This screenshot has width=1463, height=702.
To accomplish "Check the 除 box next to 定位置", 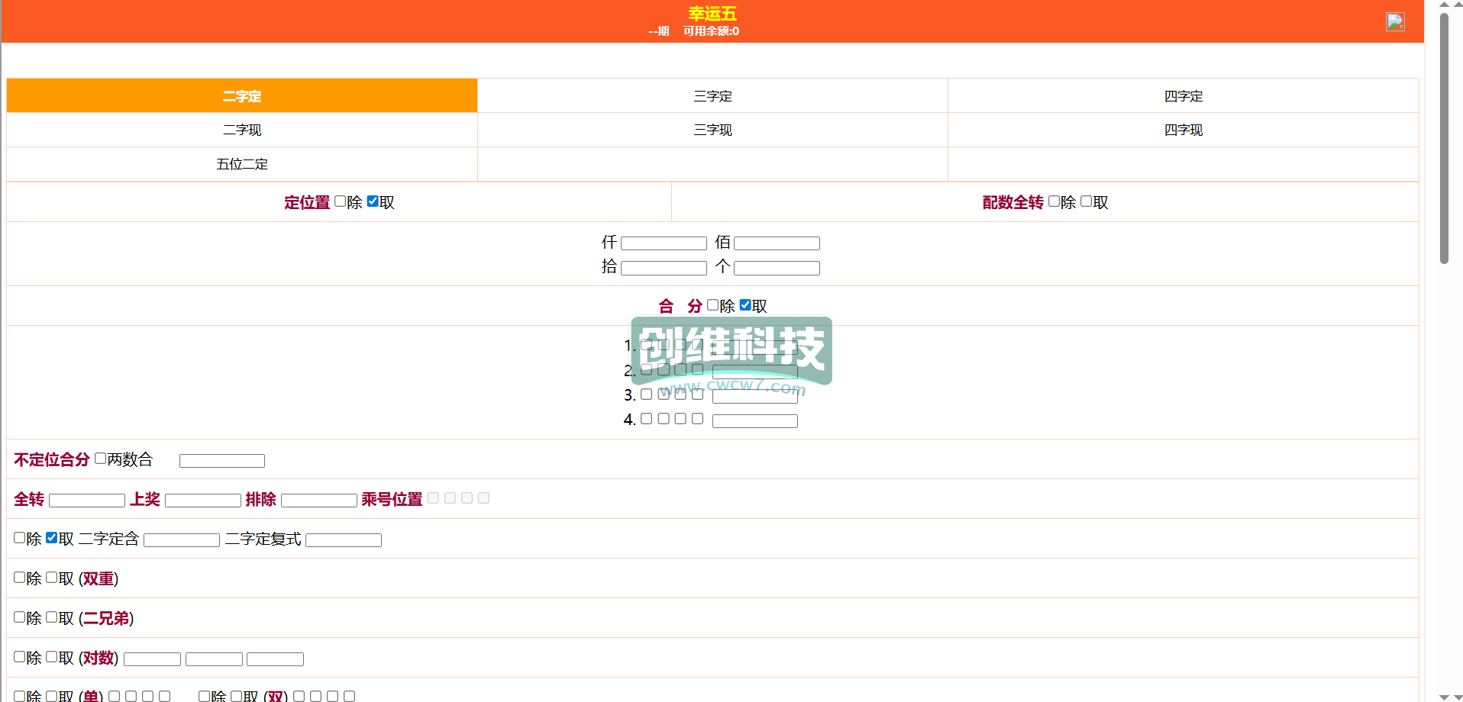I will pos(340,201).
